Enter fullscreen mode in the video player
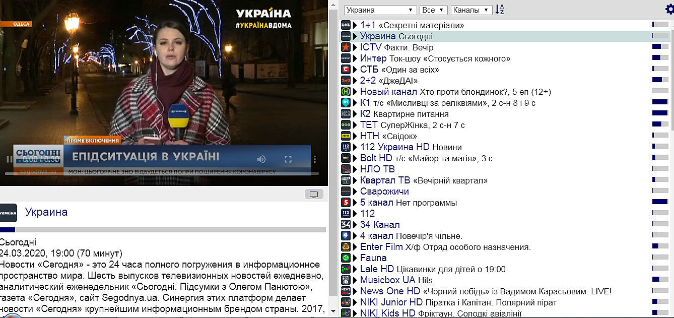The width and height of the screenshot is (674, 318). tap(288, 159)
